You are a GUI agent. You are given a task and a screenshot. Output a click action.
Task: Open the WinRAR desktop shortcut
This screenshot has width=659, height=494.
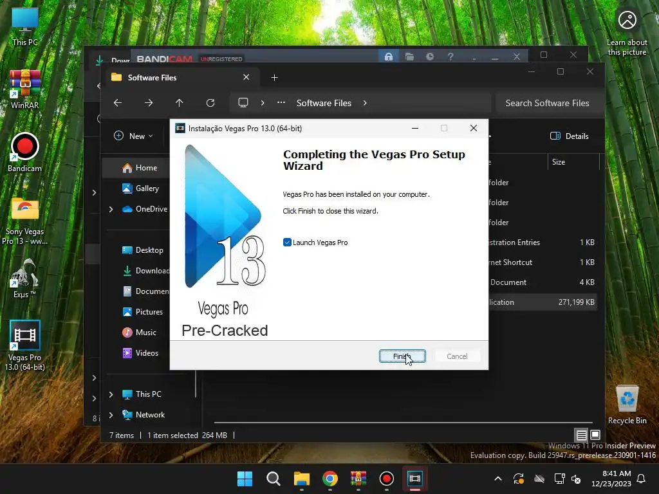25,89
